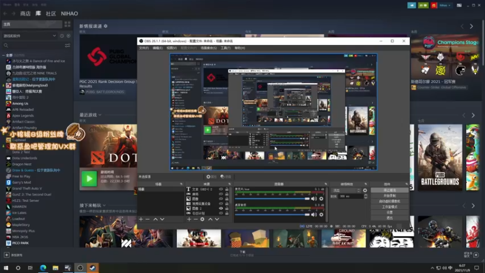Open settings gear for 桌面音频 audio channel
485x273 pixels.
tap(321, 215)
